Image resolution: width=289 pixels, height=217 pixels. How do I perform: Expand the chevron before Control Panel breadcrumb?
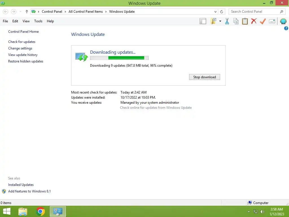pos(38,12)
